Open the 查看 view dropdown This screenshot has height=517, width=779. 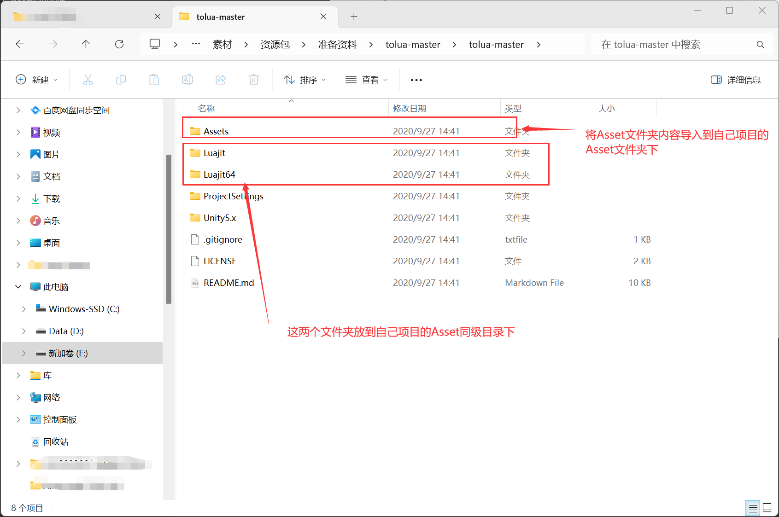pyautogui.click(x=367, y=80)
